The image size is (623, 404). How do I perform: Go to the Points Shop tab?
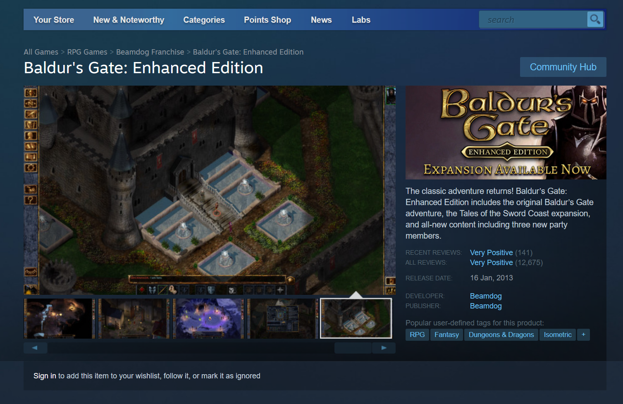267,20
